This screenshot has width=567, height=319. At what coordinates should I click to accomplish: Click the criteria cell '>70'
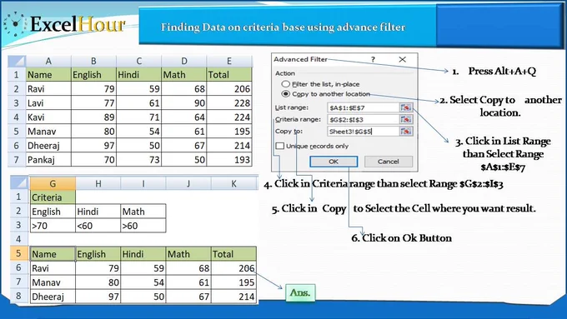pyautogui.click(x=53, y=226)
